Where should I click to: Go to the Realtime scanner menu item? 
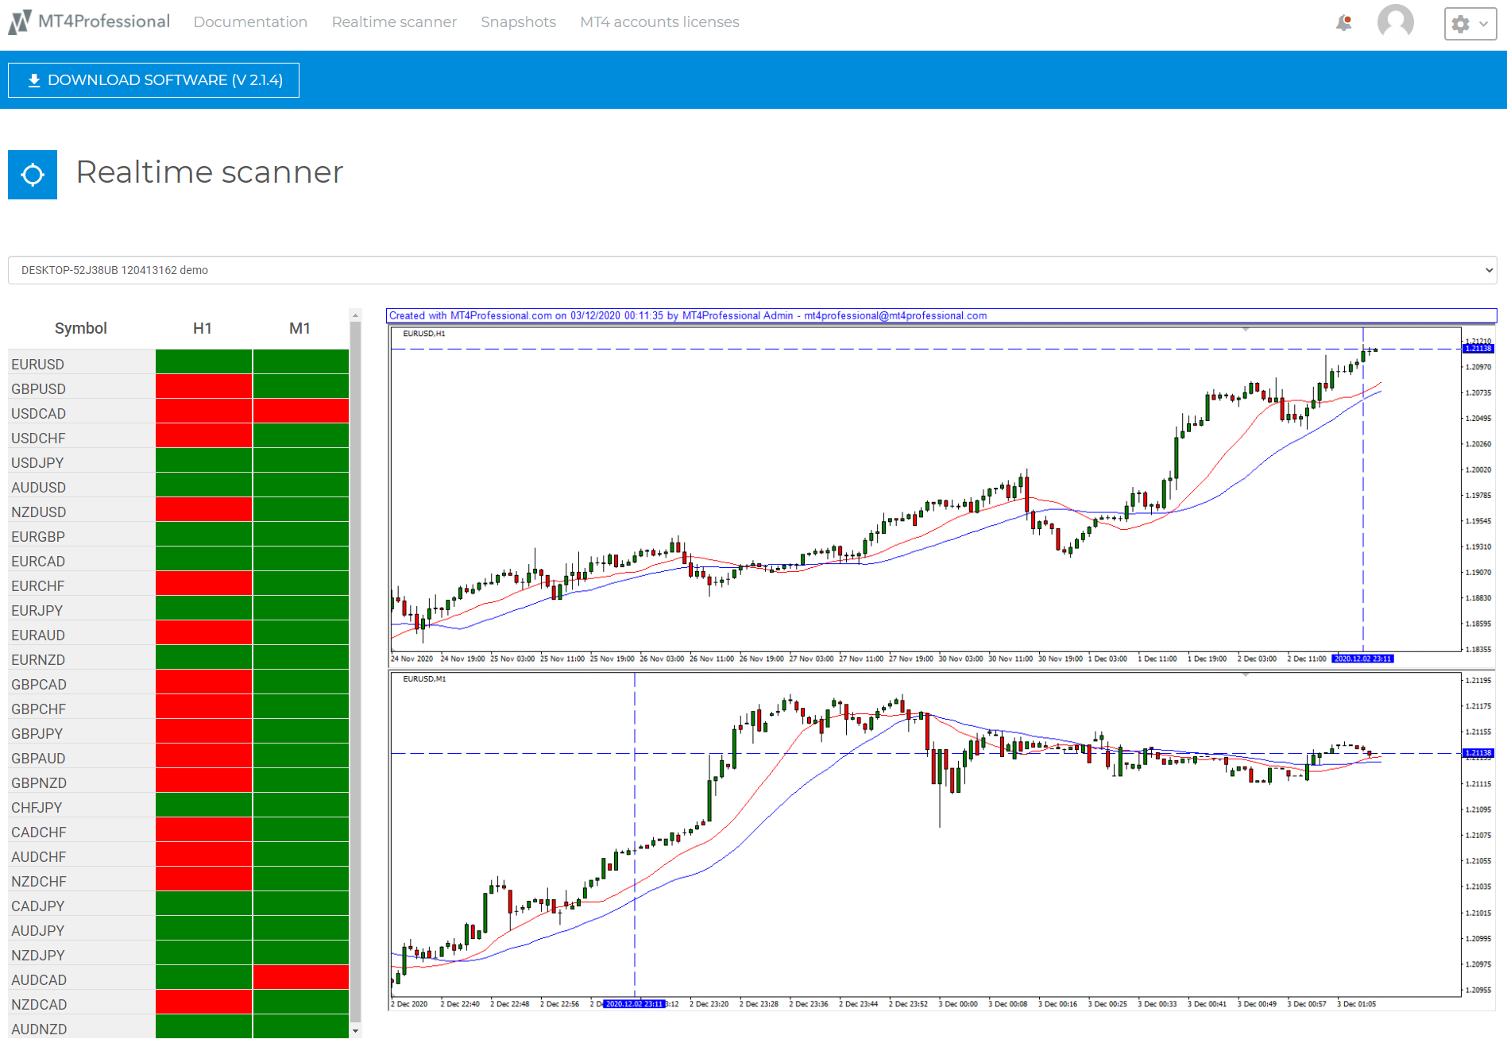(x=394, y=22)
